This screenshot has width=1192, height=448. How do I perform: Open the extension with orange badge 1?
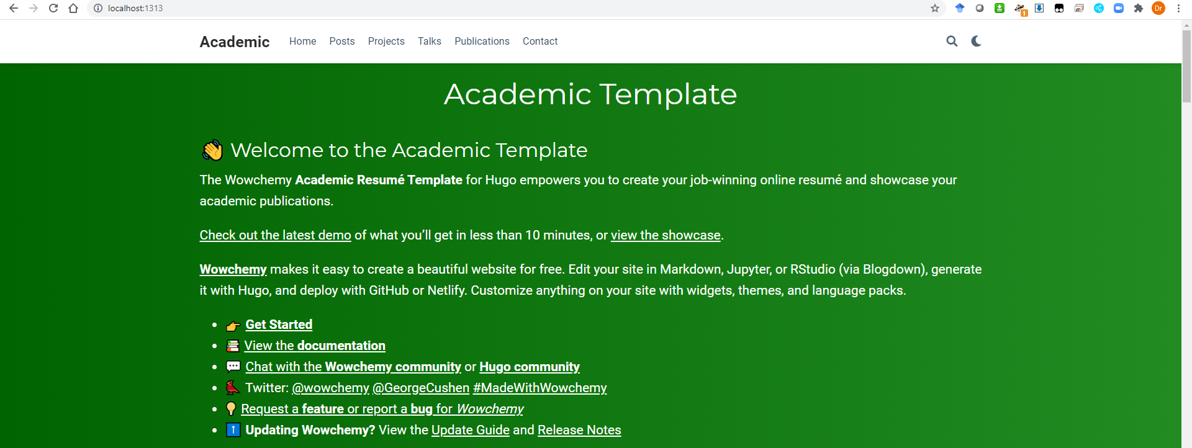1020,9
